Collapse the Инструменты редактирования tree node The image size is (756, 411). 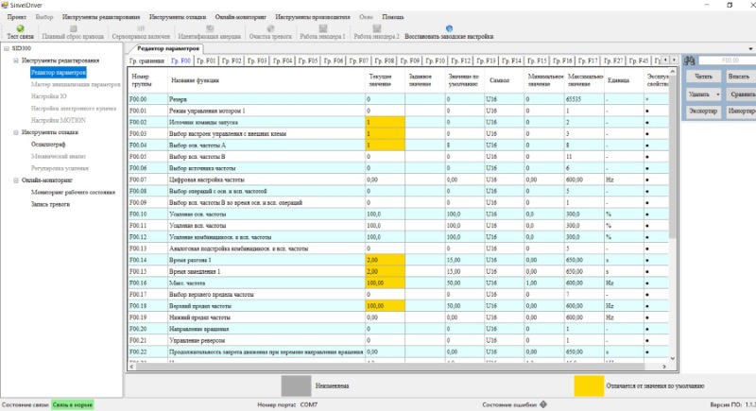(16, 60)
